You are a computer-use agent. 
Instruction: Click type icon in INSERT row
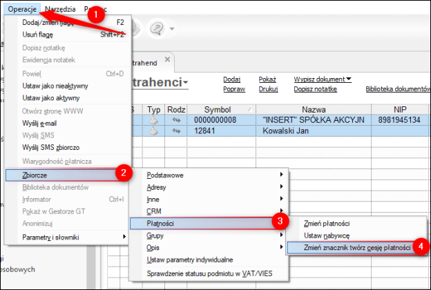point(153,120)
